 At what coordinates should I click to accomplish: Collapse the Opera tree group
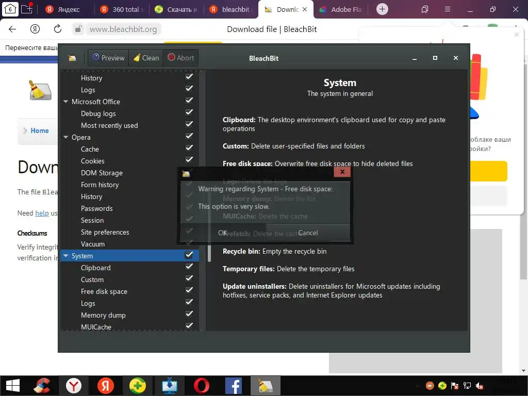65,137
